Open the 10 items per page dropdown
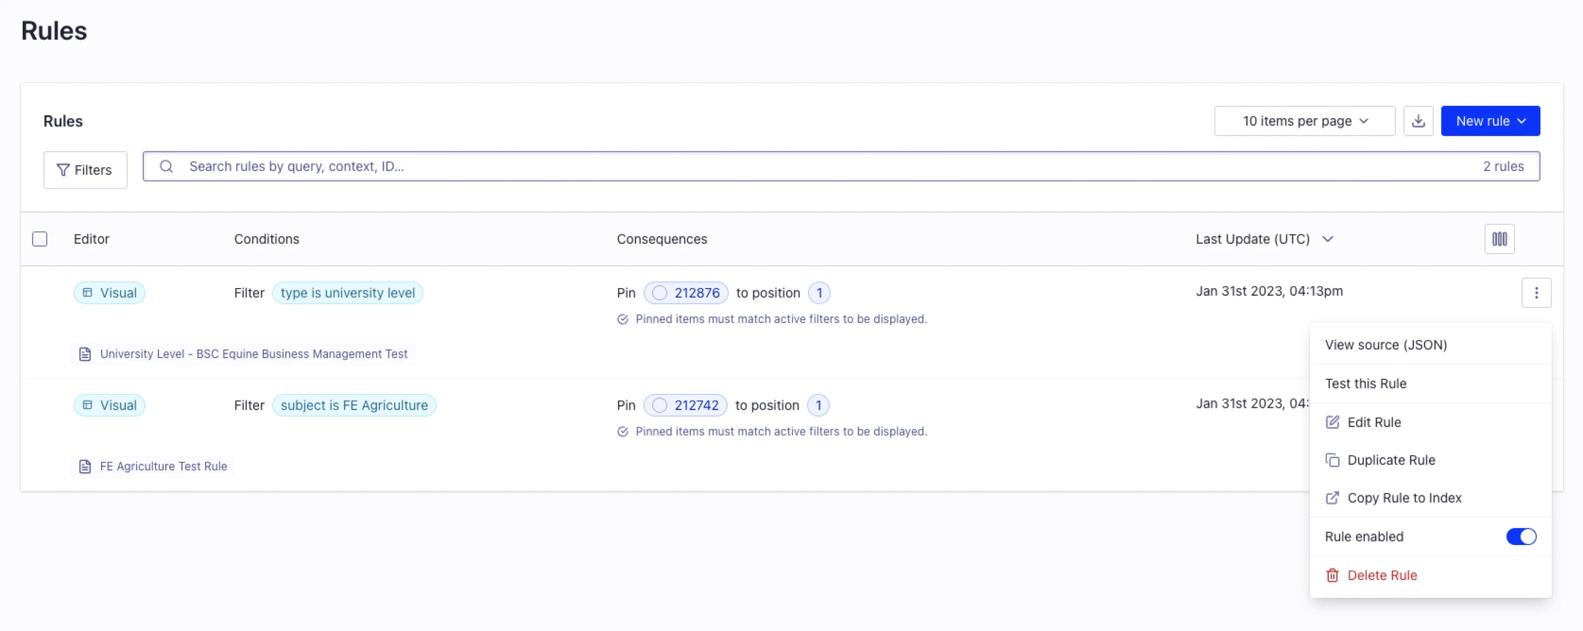 pyautogui.click(x=1305, y=120)
